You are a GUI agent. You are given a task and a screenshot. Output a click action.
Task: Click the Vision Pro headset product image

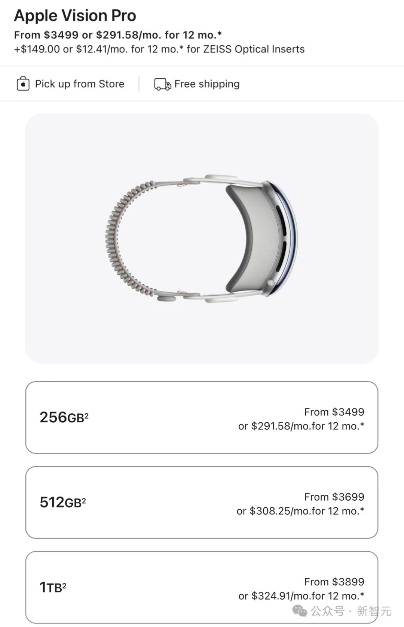point(202,238)
